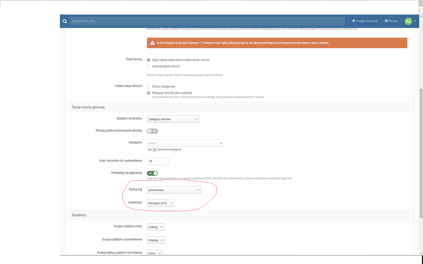The image size is (423, 264).
Task: Open the Grupa szablonu listy dropdown
Action: tap(155, 227)
